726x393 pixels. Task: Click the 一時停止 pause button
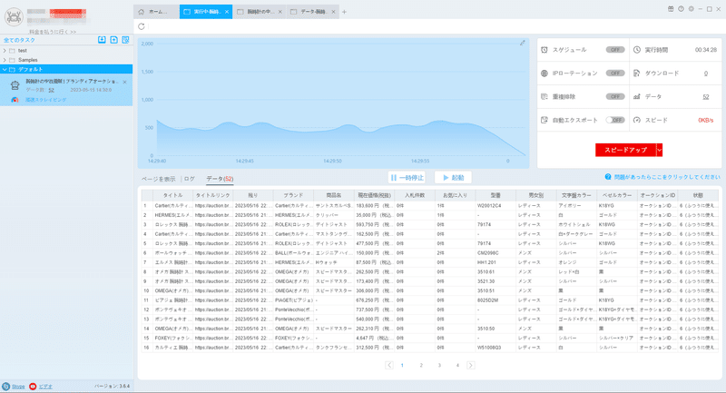coord(407,178)
